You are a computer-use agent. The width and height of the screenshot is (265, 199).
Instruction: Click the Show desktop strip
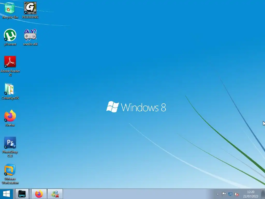pyautogui.click(x=263, y=194)
